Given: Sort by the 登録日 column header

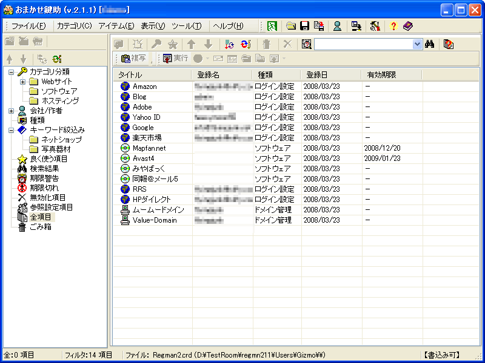Looking at the screenshot, I should pyautogui.click(x=331, y=75).
